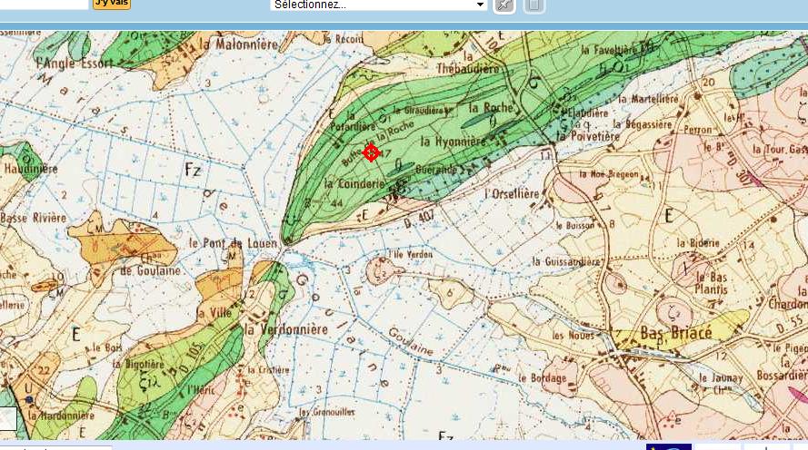
Task: Click the "l'Héric" label on map
Action: (x=201, y=389)
